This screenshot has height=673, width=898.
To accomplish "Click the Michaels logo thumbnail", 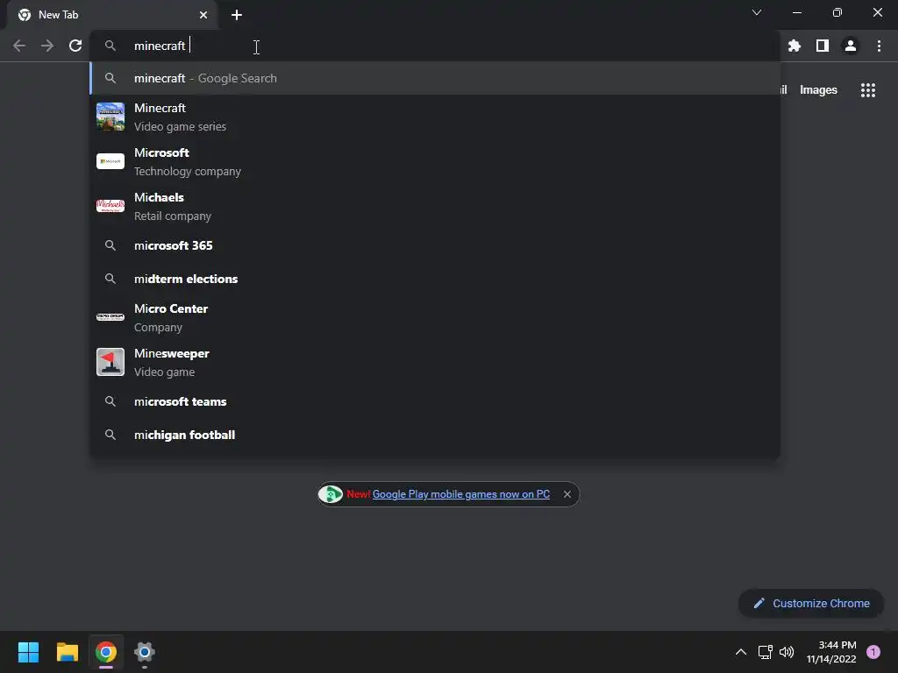I will pyautogui.click(x=110, y=206).
